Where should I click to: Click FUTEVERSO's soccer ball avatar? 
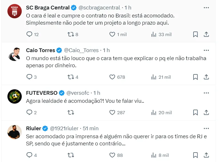click(x=15, y=96)
